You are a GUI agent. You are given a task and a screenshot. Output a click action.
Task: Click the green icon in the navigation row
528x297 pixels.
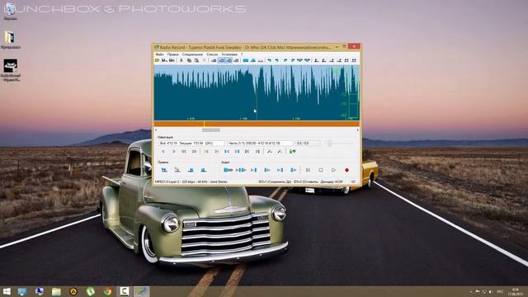coord(293,152)
